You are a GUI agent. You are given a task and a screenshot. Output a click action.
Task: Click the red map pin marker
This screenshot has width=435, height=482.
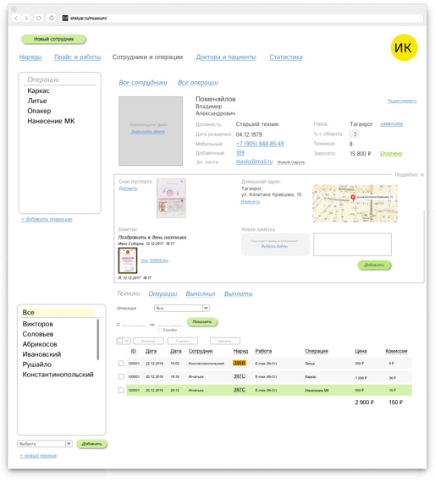[353, 198]
